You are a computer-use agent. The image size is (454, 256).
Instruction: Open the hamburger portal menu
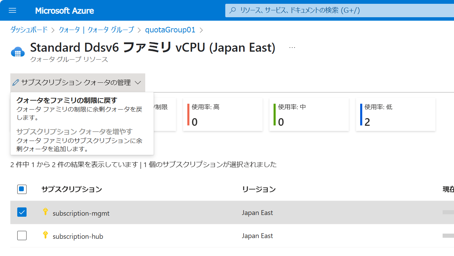click(x=12, y=10)
